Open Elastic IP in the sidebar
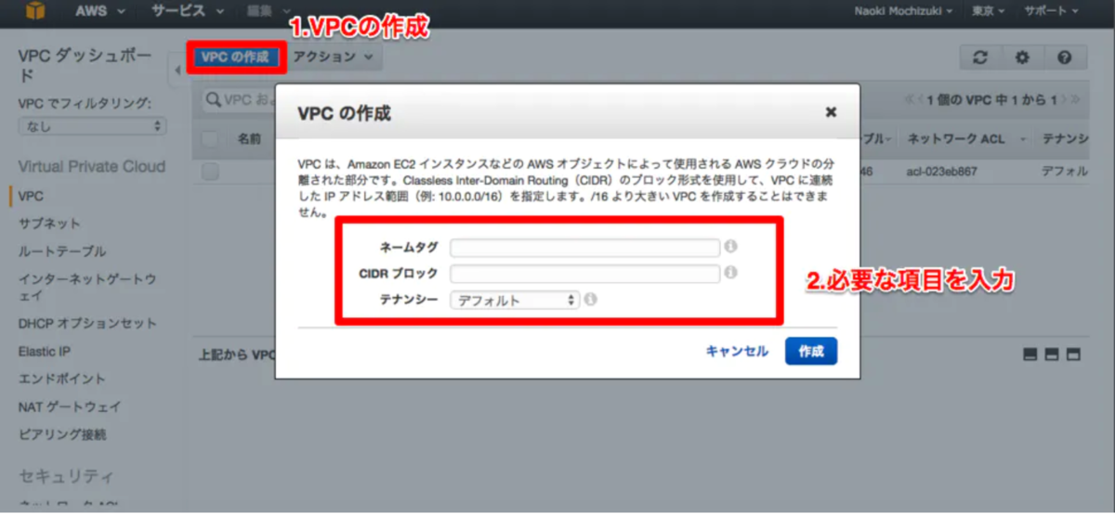The image size is (1115, 514). click(x=45, y=352)
